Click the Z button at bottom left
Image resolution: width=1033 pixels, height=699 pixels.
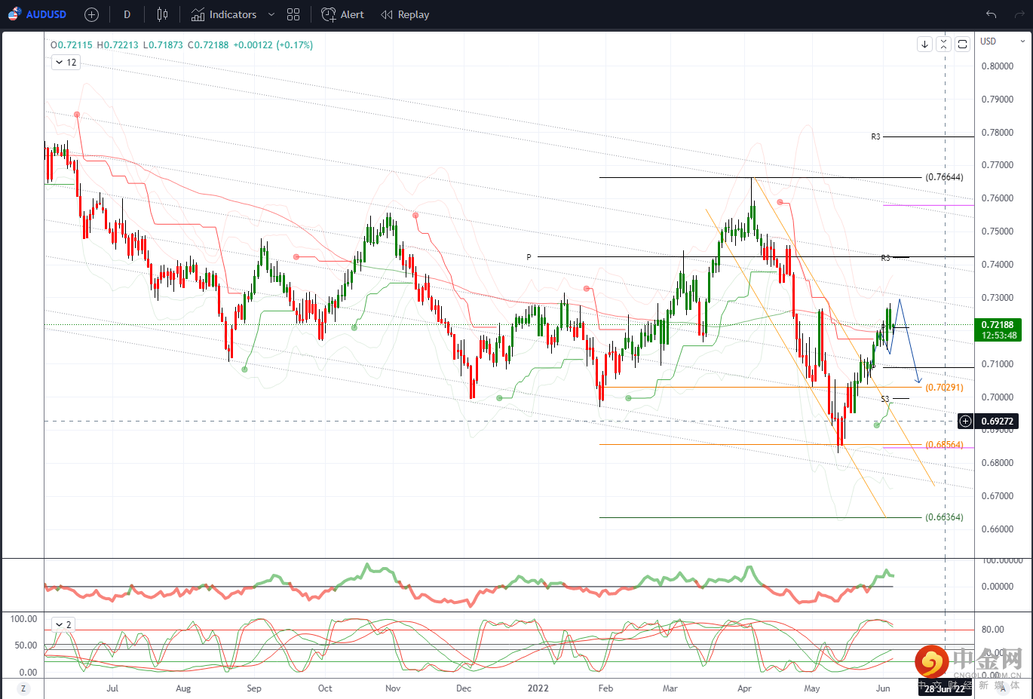tap(23, 688)
